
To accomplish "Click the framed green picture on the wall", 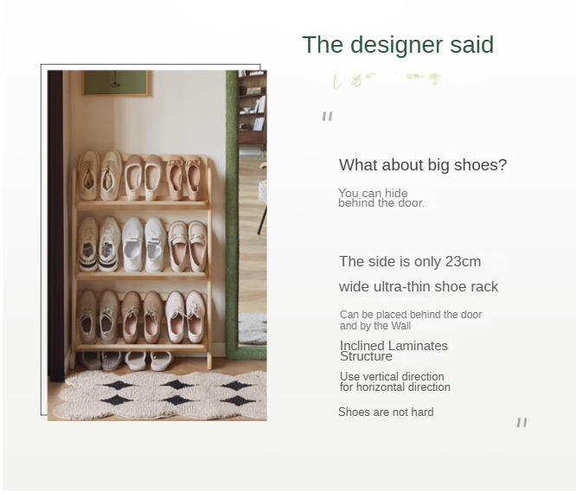I will pyautogui.click(x=117, y=82).
